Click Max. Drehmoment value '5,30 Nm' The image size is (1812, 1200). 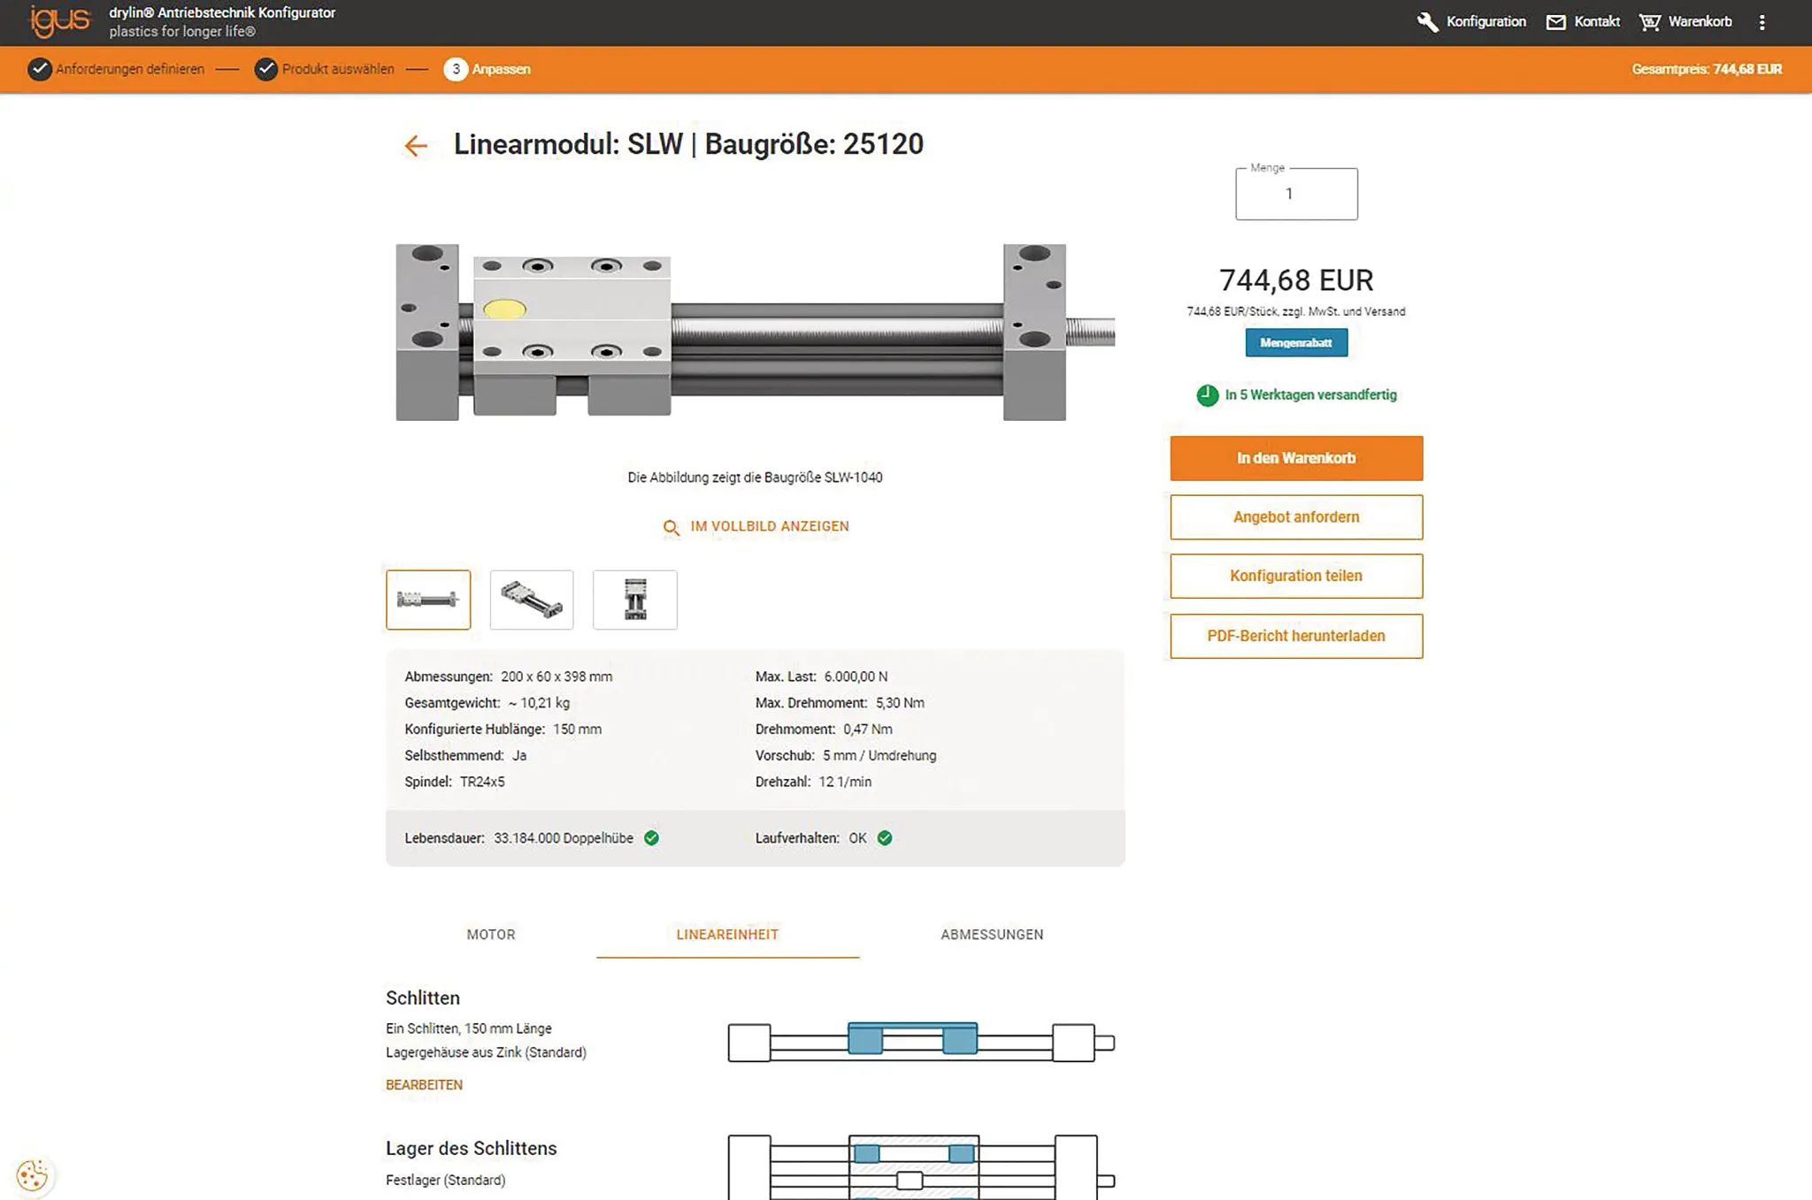(x=900, y=703)
